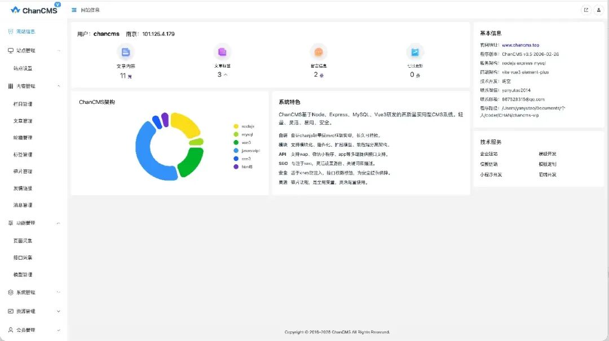609x341 pixels.
Task: Open the www.chancms.top official site link
Action: [x=520, y=45]
